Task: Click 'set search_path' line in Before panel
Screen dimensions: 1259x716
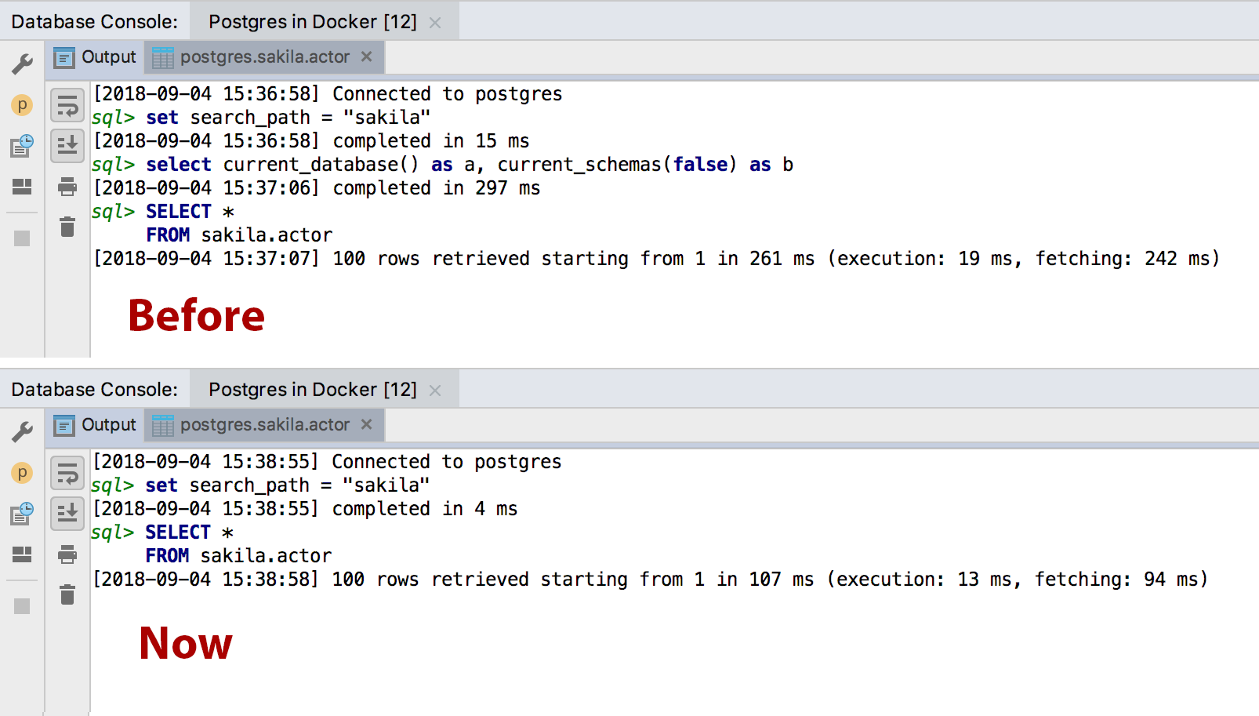Action: click(261, 118)
